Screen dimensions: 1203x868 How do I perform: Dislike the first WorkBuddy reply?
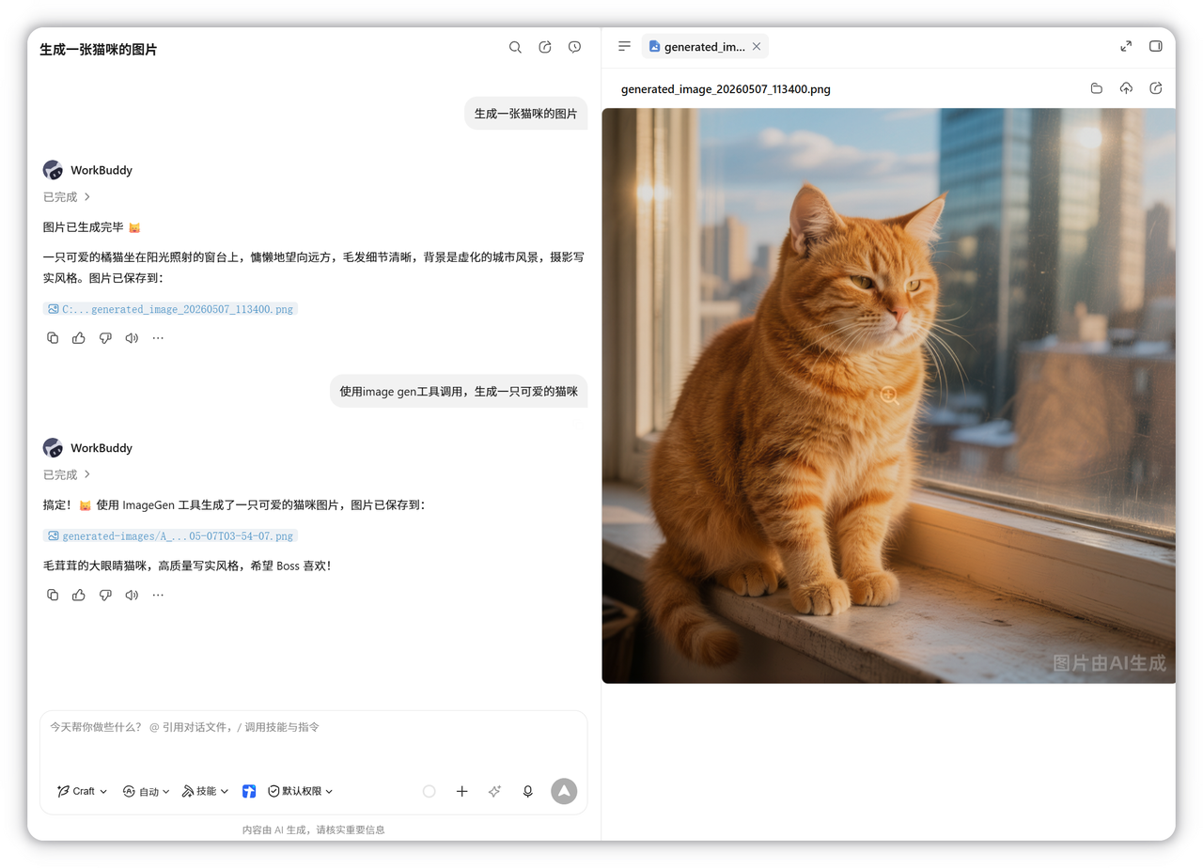pos(105,338)
